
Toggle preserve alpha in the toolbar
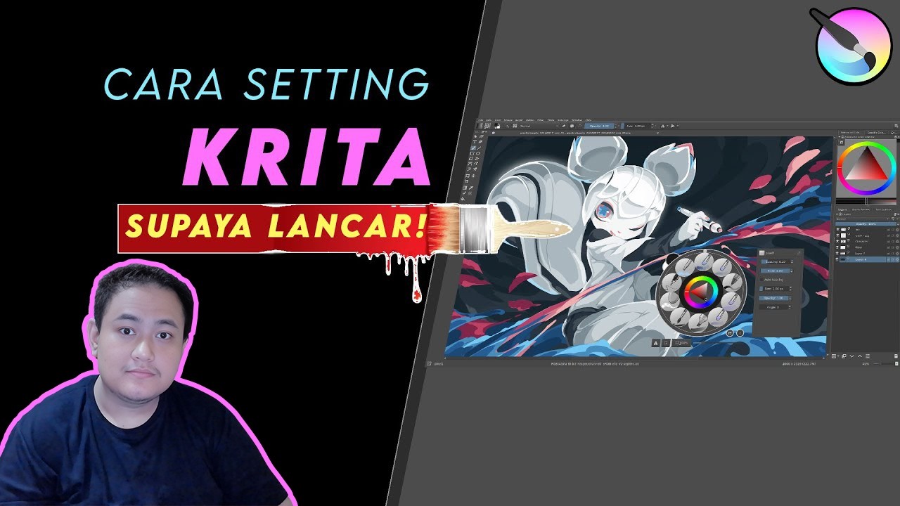tap(572, 126)
